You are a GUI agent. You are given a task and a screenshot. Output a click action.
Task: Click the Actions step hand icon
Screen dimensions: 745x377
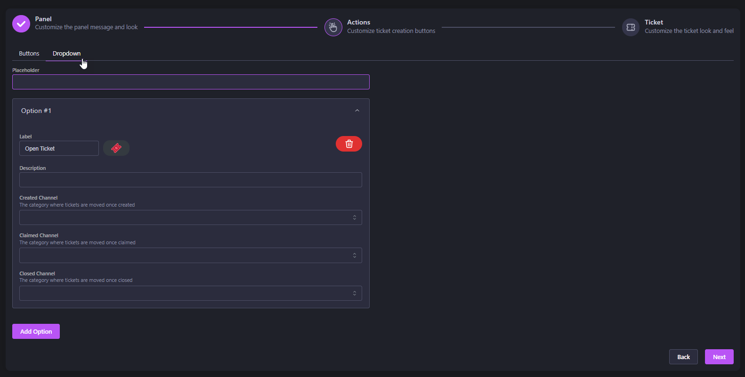tap(333, 27)
